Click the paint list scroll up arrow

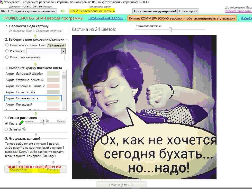(64, 73)
